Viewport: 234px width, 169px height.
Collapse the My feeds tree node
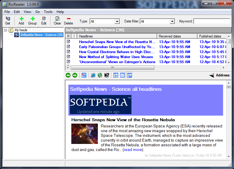[6, 30]
